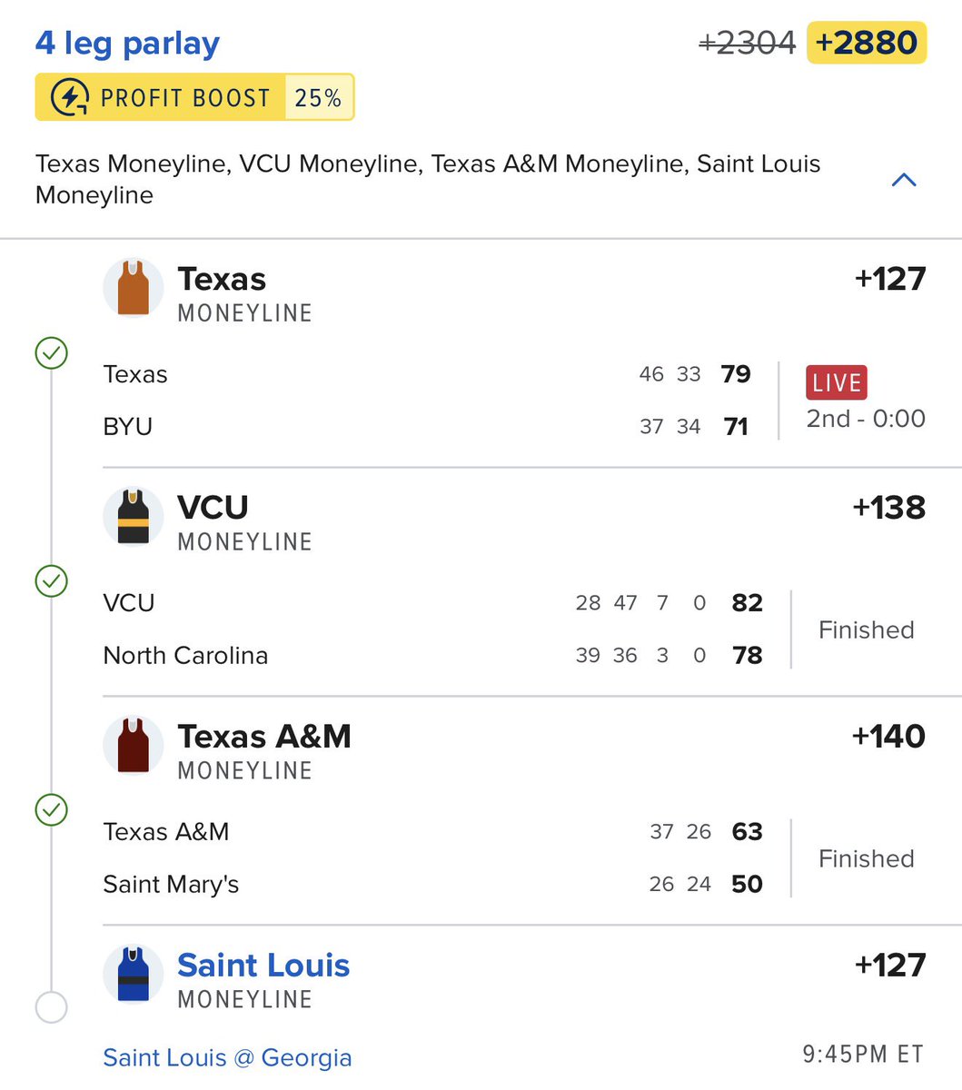Tap the lightning bolt Profit Boost icon

coord(70,98)
